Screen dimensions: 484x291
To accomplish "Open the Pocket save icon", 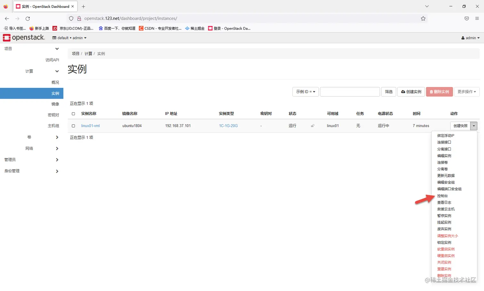I will pyautogui.click(x=467, y=19).
